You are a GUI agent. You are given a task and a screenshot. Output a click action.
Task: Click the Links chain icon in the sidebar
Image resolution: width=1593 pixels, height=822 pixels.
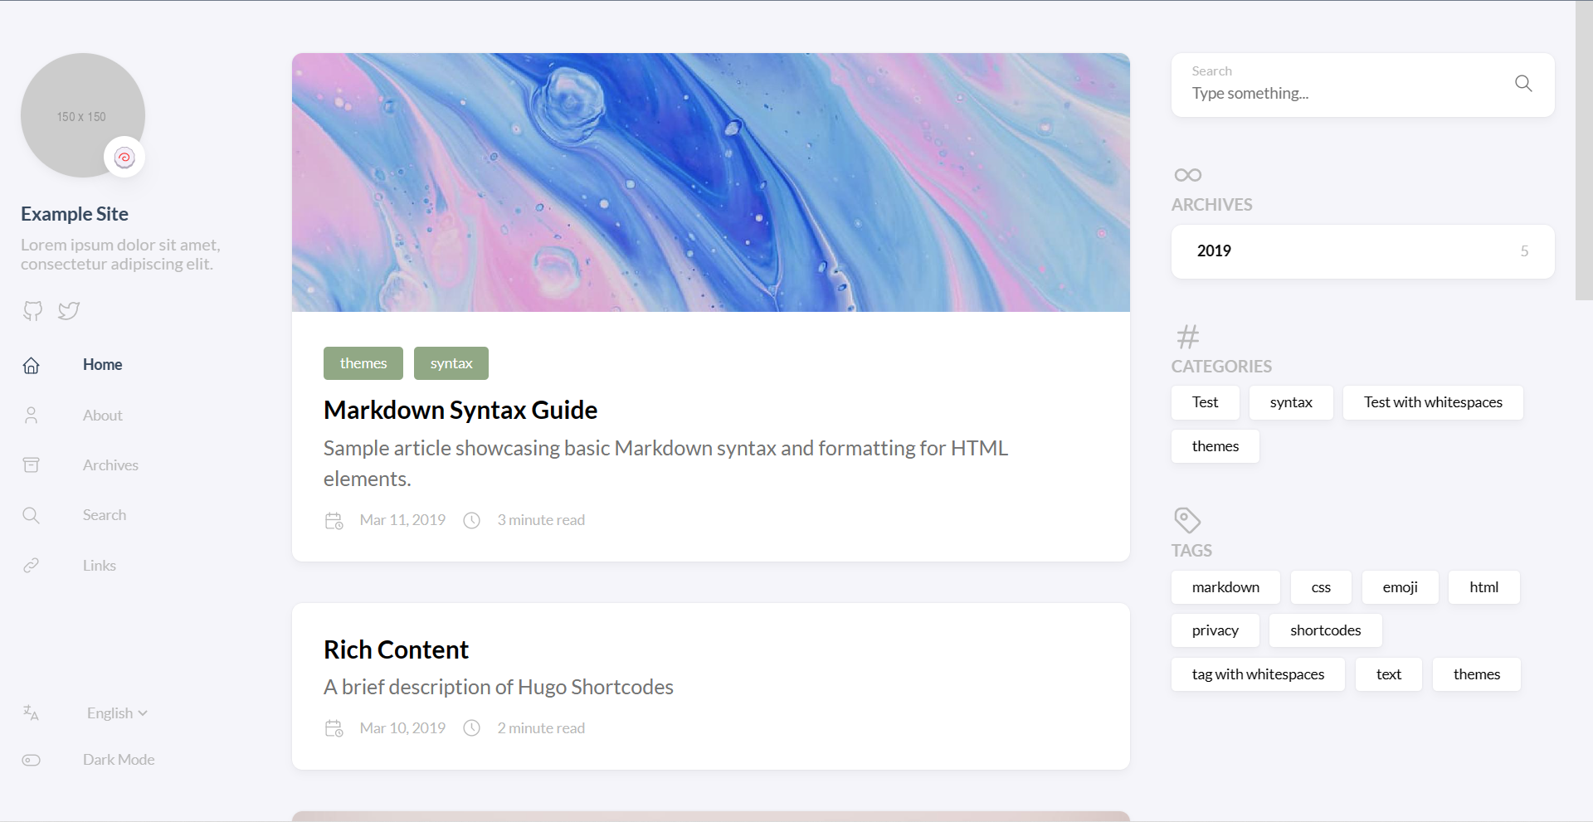31,566
